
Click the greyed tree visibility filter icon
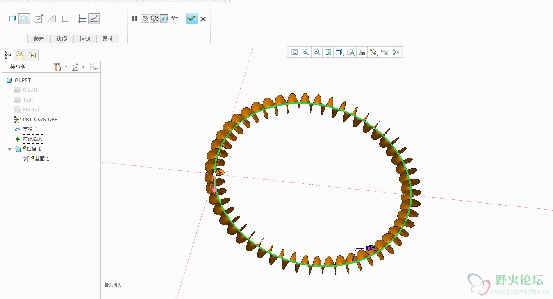[94, 67]
